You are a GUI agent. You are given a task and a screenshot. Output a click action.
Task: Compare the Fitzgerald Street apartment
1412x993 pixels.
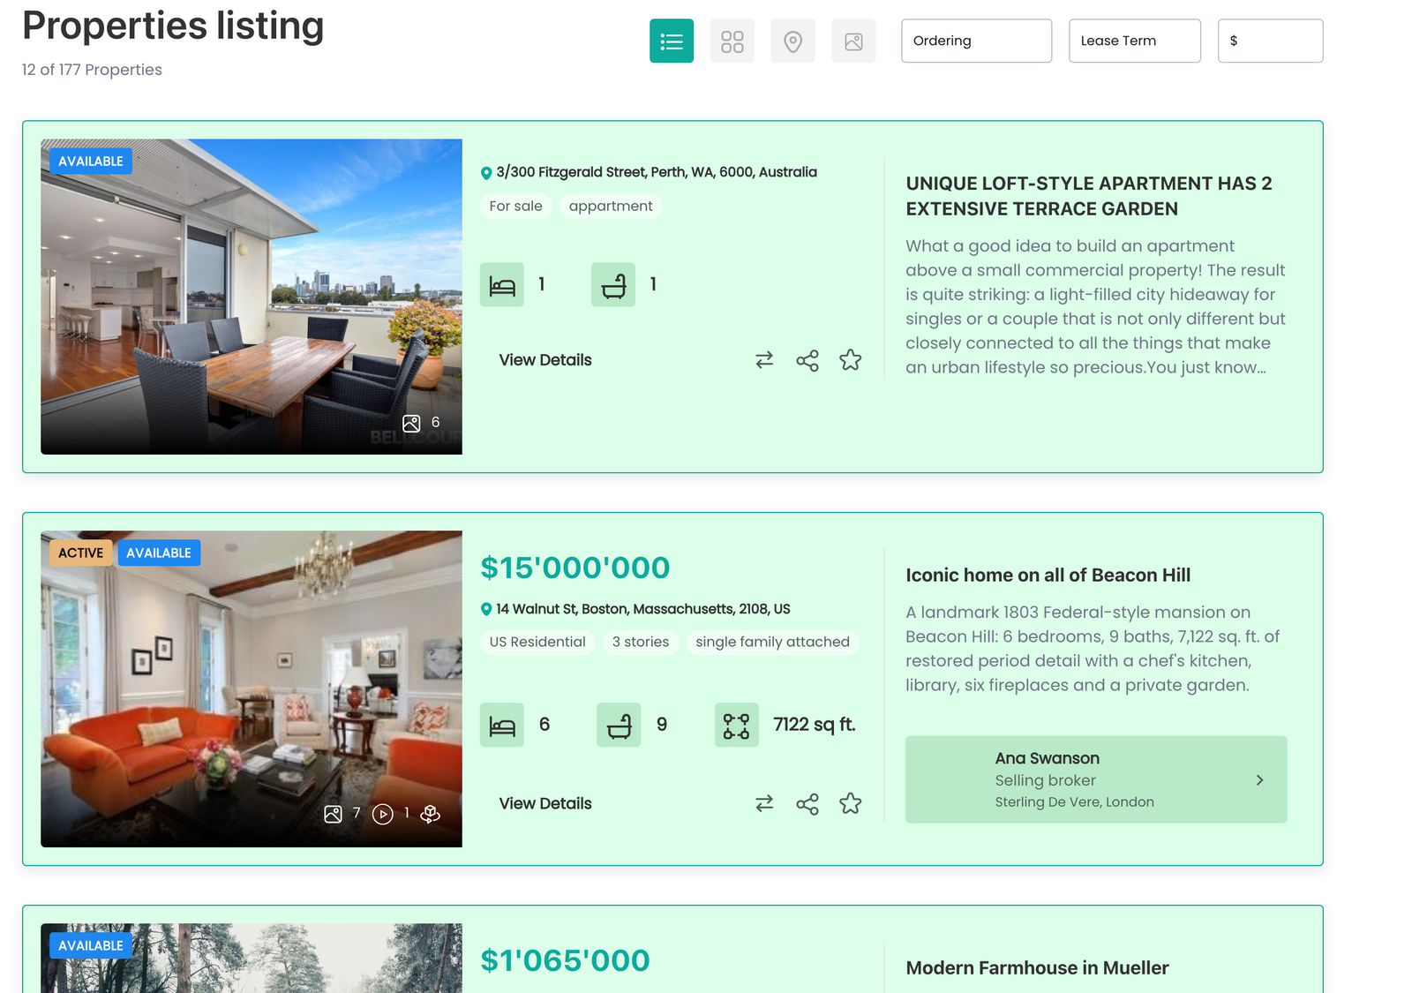(x=764, y=360)
